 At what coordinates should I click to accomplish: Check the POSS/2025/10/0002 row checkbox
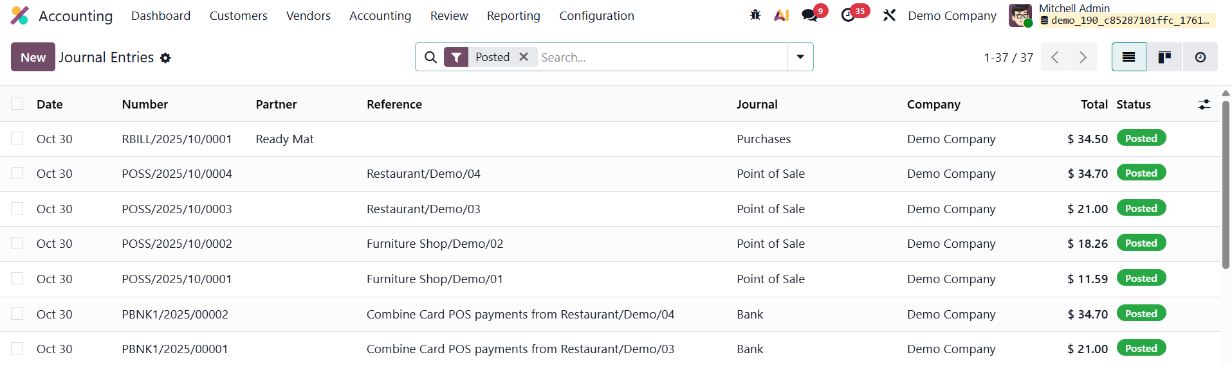tap(17, 243)
